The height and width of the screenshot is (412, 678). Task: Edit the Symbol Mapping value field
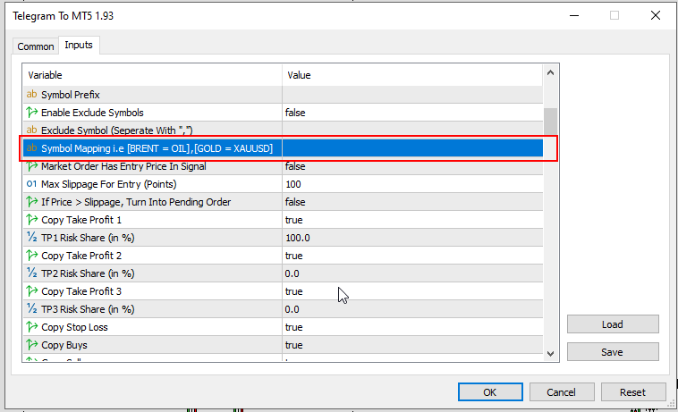click(411, 148)
